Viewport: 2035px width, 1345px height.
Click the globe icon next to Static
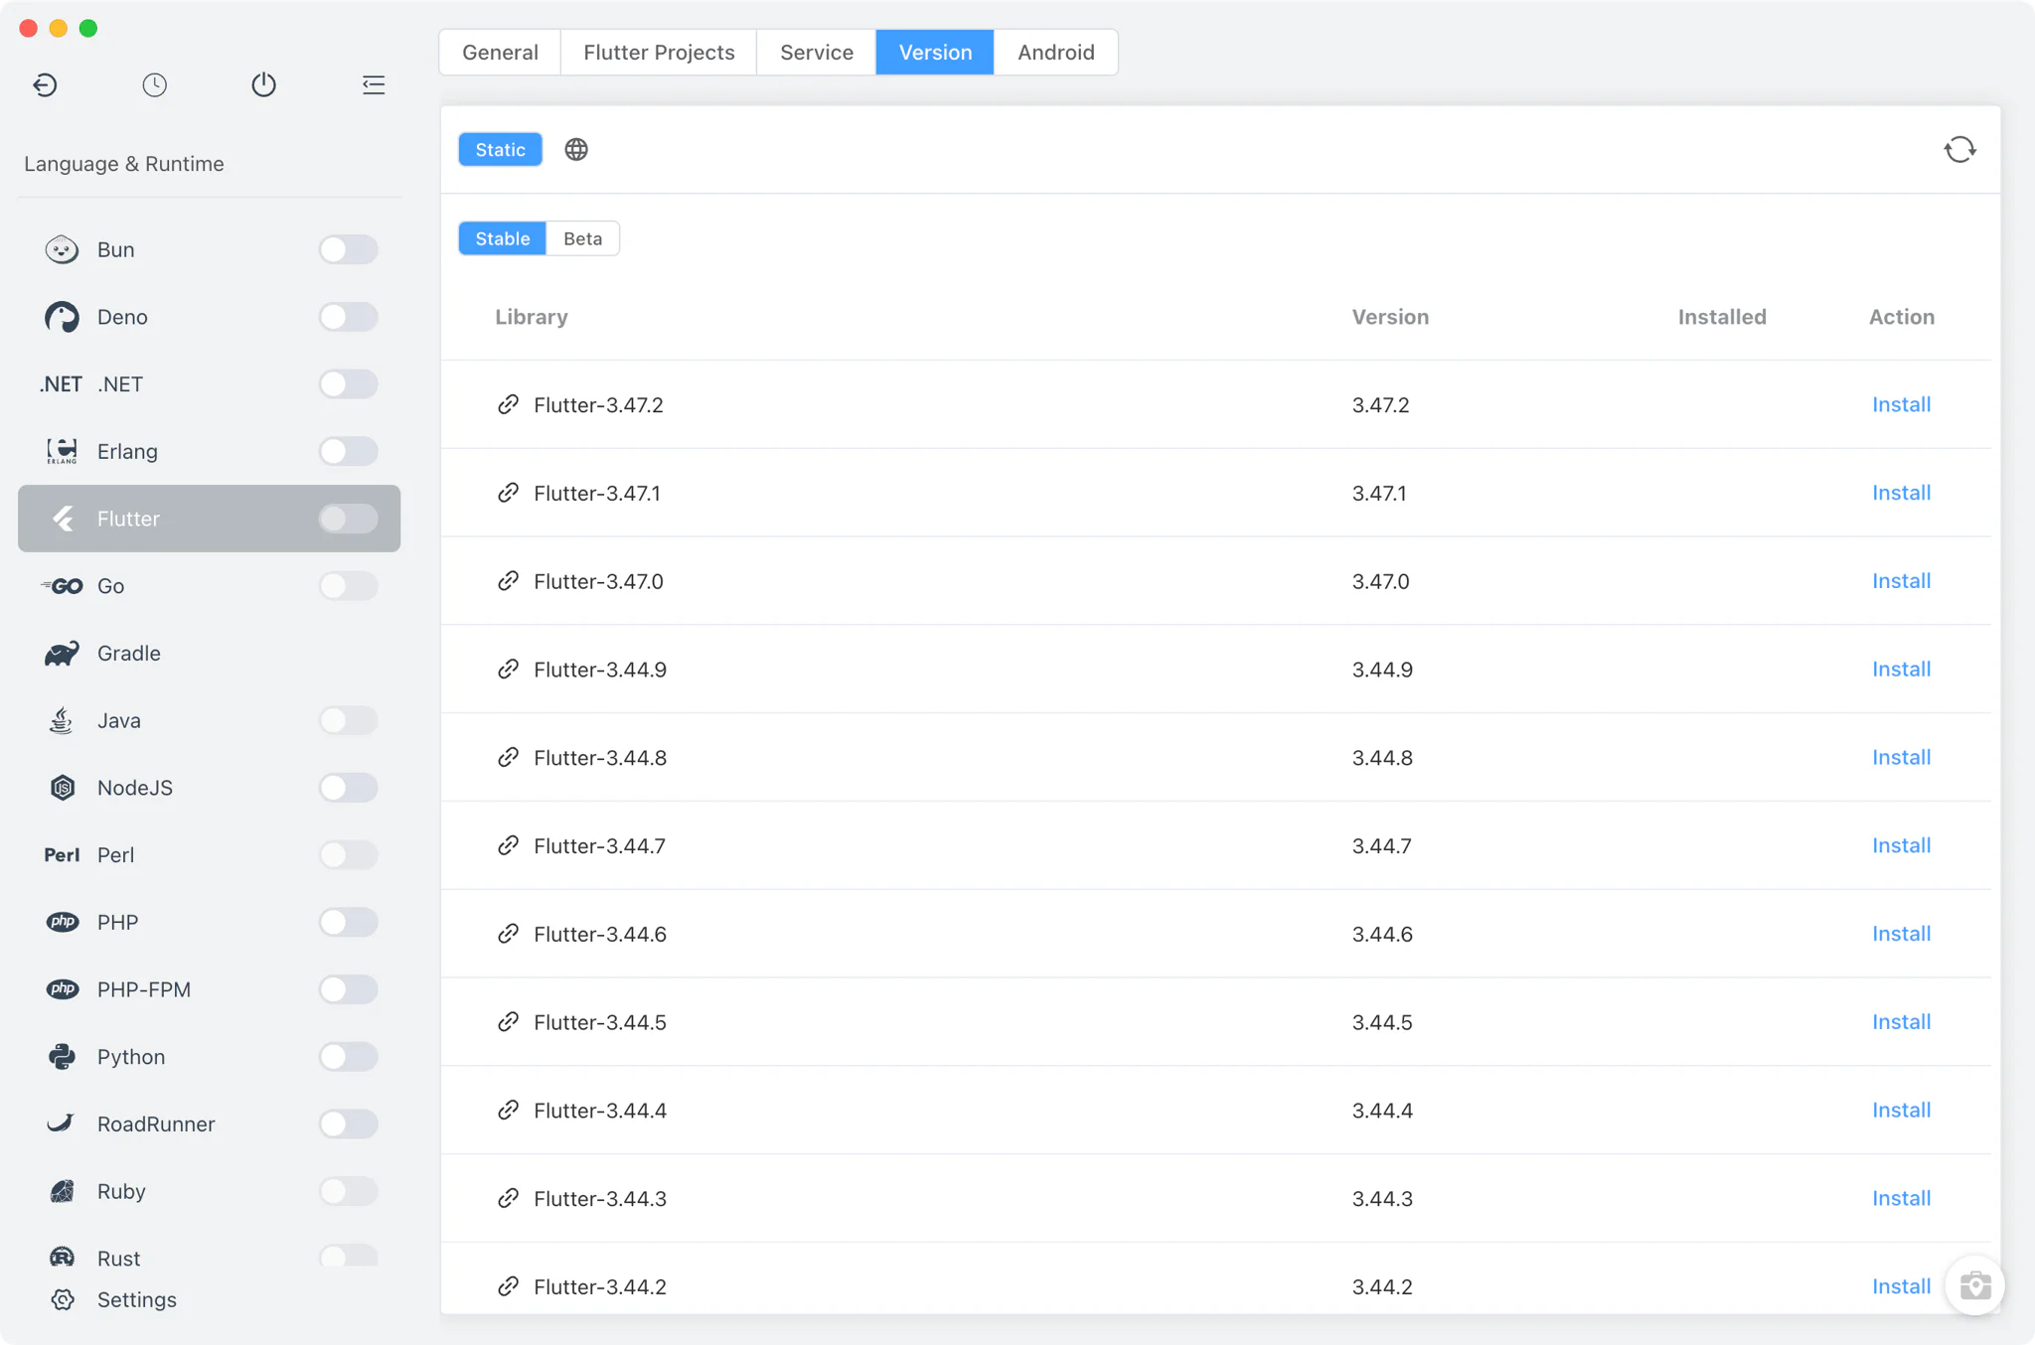pyautogui.click(x=576, y=149)
